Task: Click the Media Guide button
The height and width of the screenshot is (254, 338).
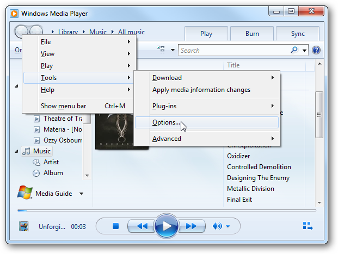Action: (x=54, y=194)
